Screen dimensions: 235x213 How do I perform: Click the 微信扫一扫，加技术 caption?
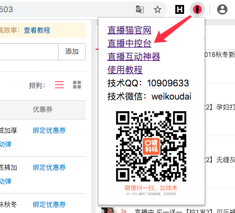tap(151, 188)
